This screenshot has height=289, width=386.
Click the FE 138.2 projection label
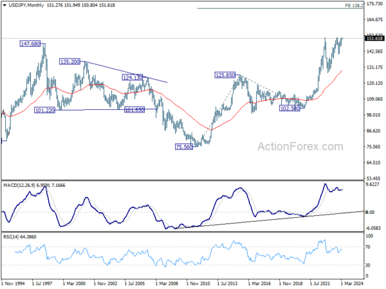coord(354,5)
